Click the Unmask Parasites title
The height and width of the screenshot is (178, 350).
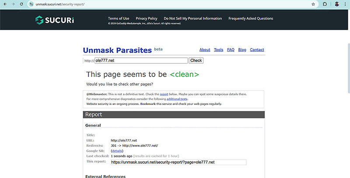click(x=117, y=50)
